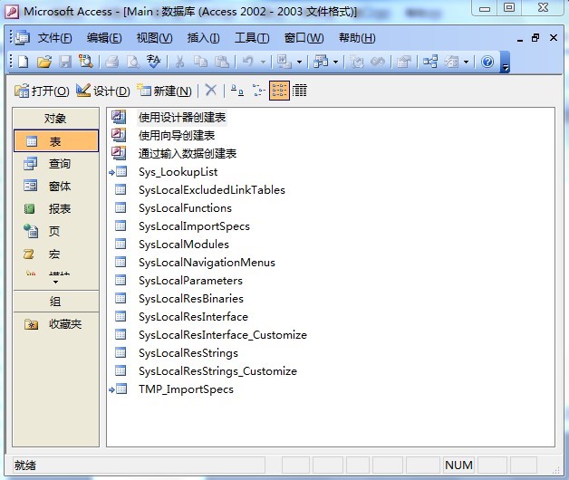Click the Script Editor toolbar icon
Viewport: 569px width, 480px height.
pos(378,62)
